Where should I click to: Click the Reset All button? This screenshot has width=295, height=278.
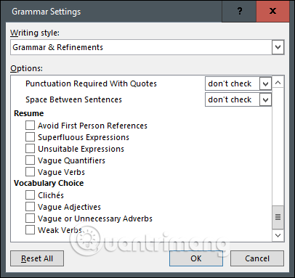point(37,258)
